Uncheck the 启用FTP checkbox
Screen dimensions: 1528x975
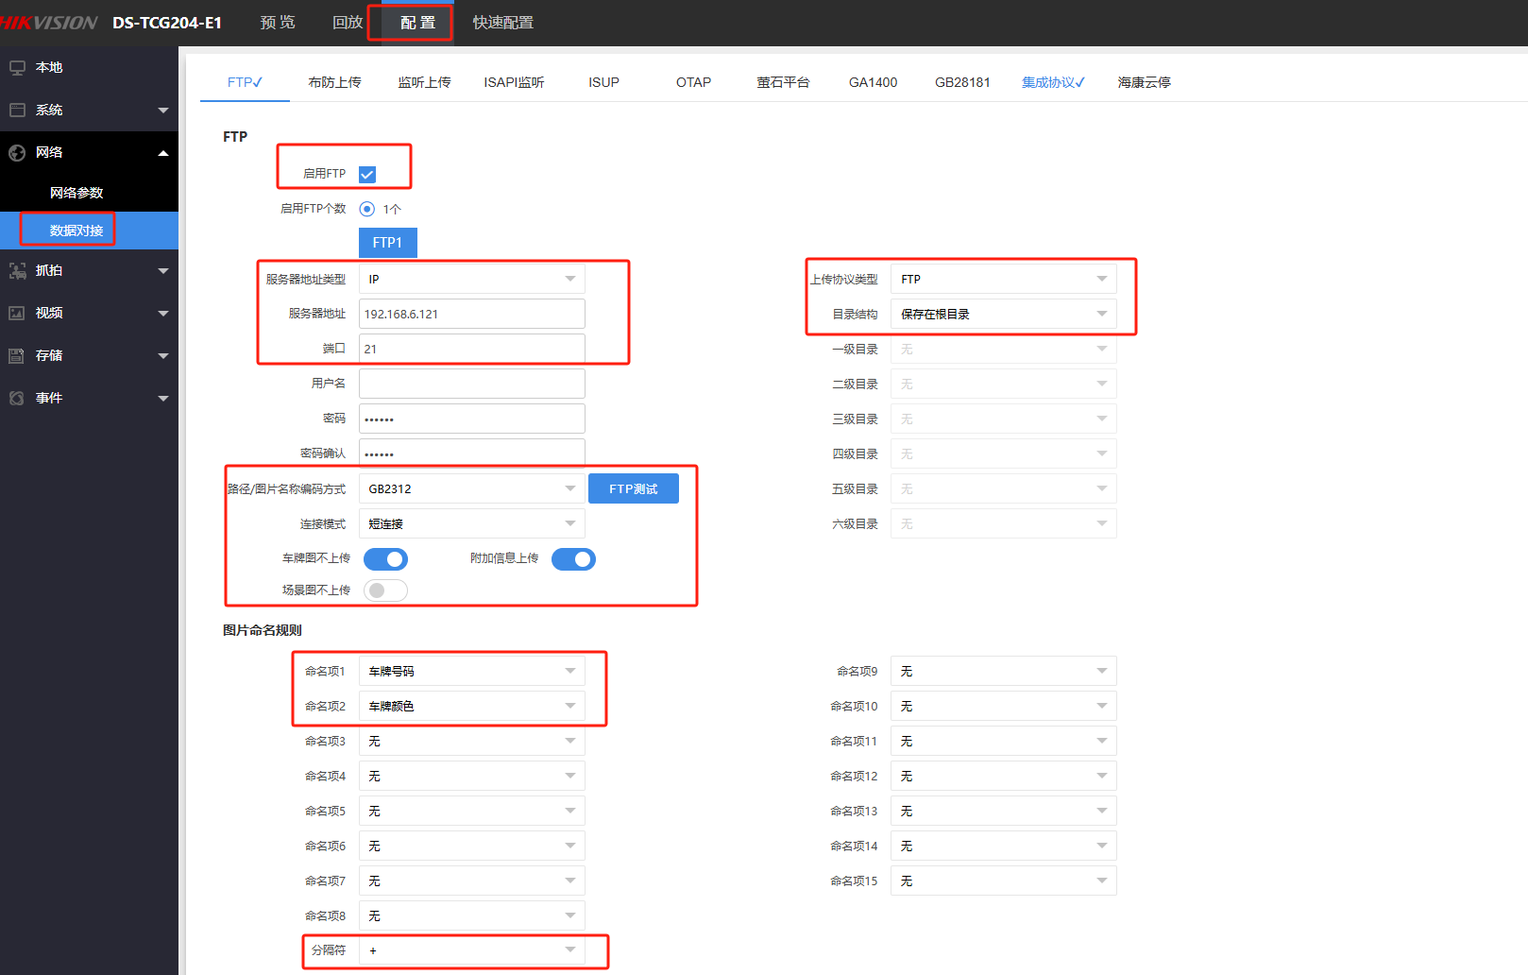pyautogui.click(x=367, y=175)
